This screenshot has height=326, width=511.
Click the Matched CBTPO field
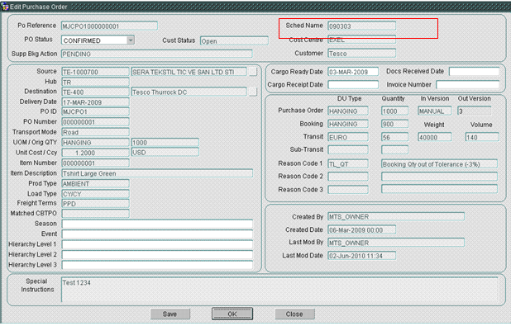click(95, 214)
